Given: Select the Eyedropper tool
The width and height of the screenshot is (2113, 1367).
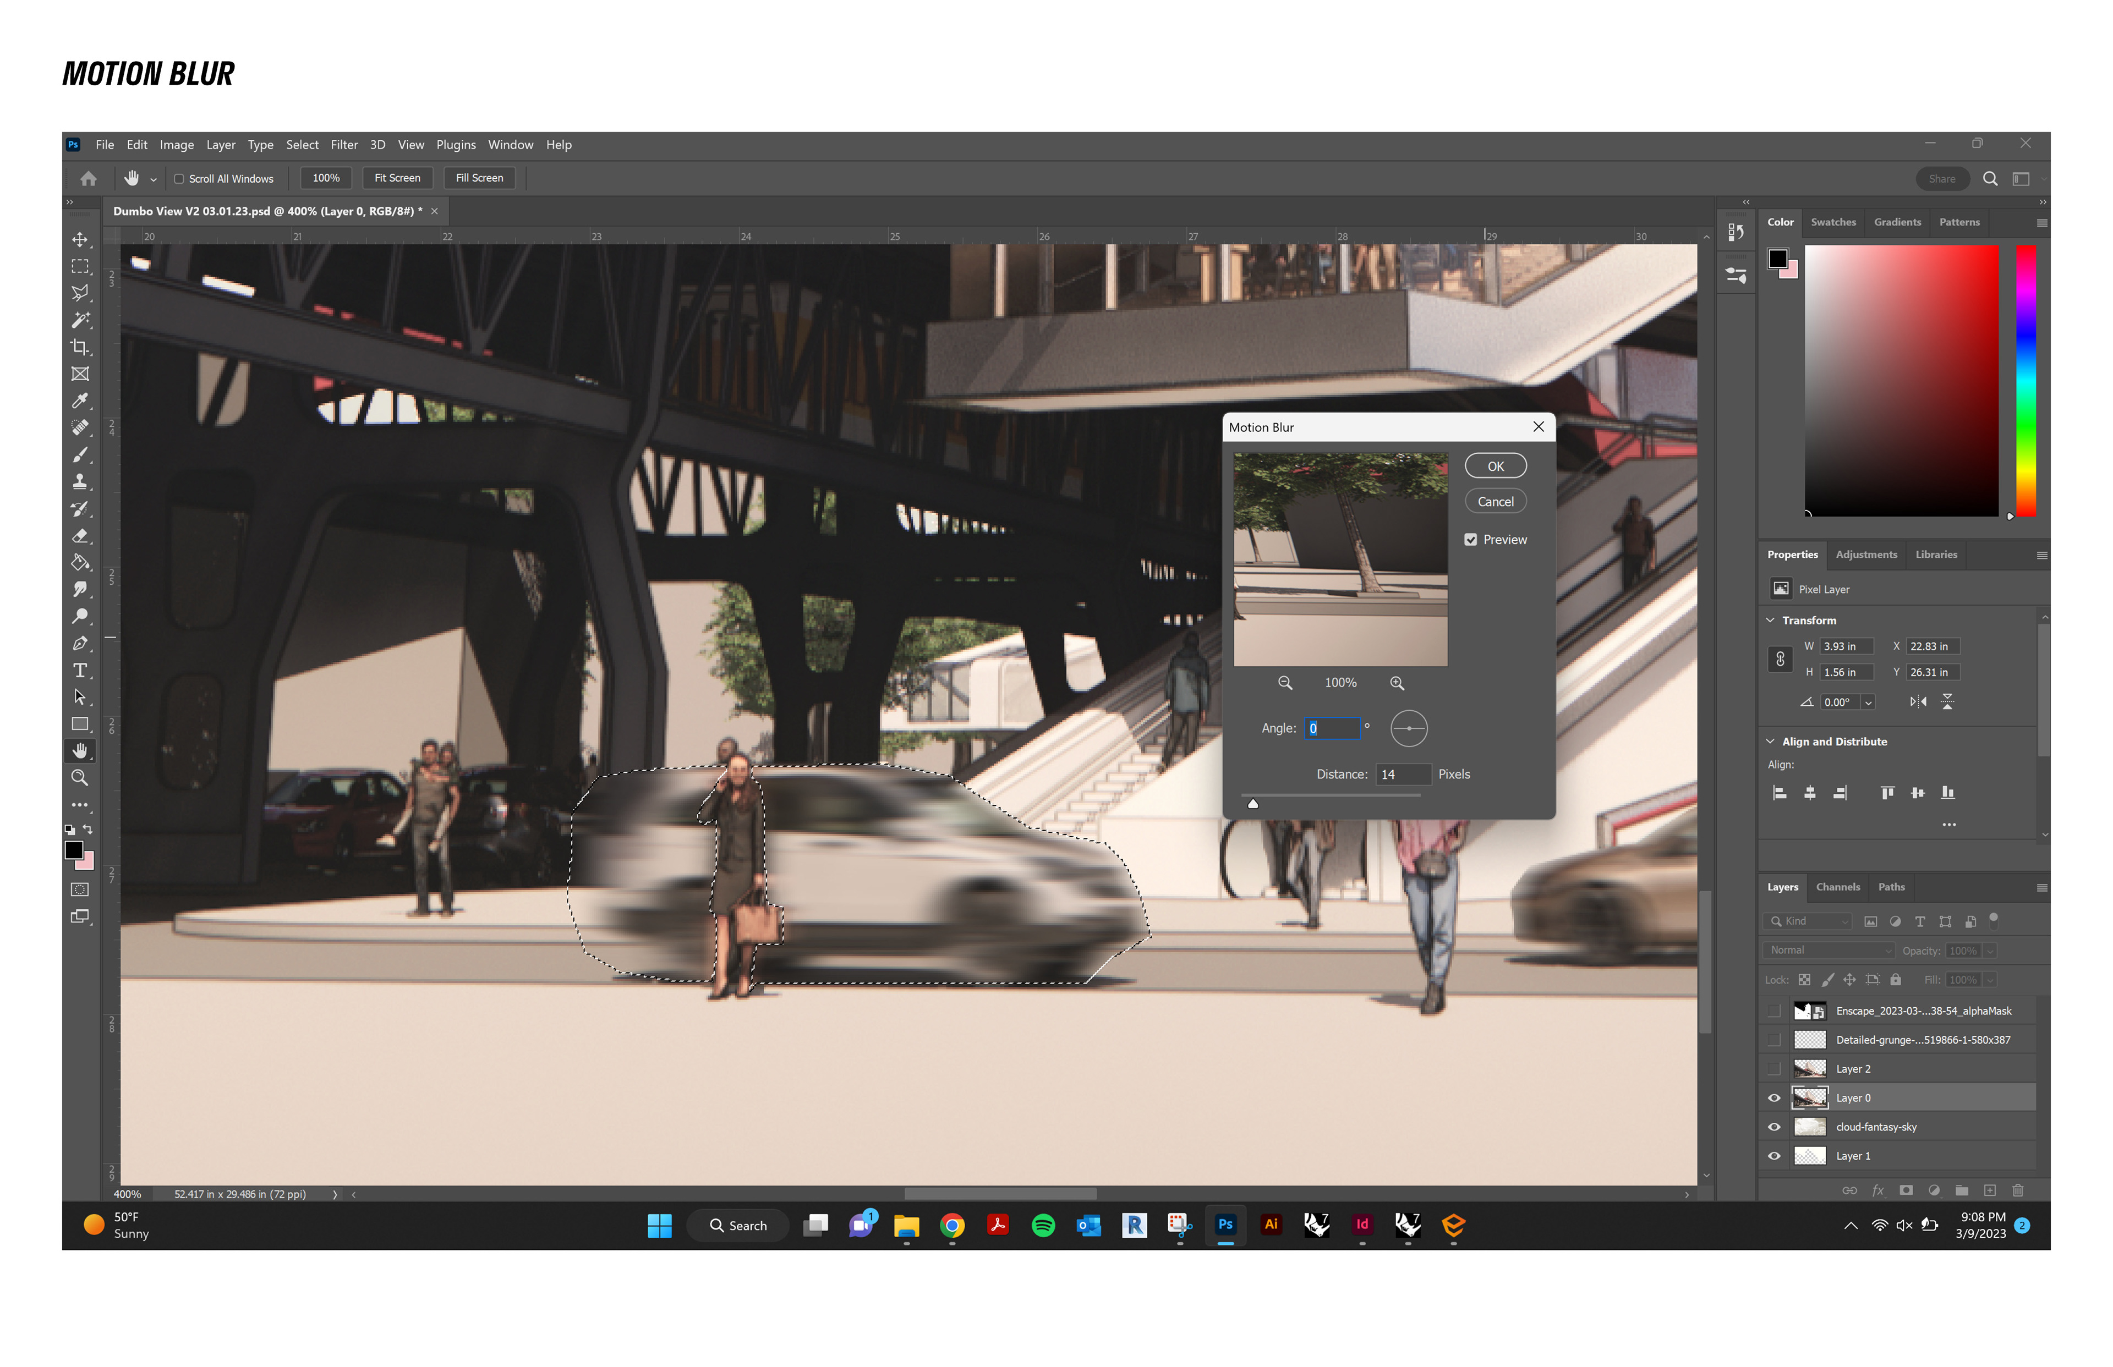Looking at the screenshot, I should pos(80,401).
